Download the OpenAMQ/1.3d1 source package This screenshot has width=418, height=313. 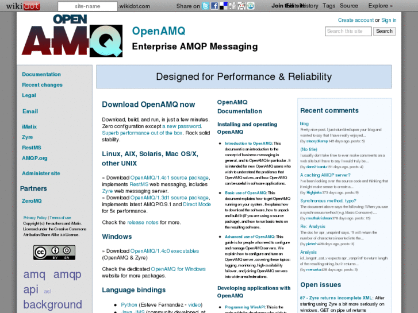170,198
